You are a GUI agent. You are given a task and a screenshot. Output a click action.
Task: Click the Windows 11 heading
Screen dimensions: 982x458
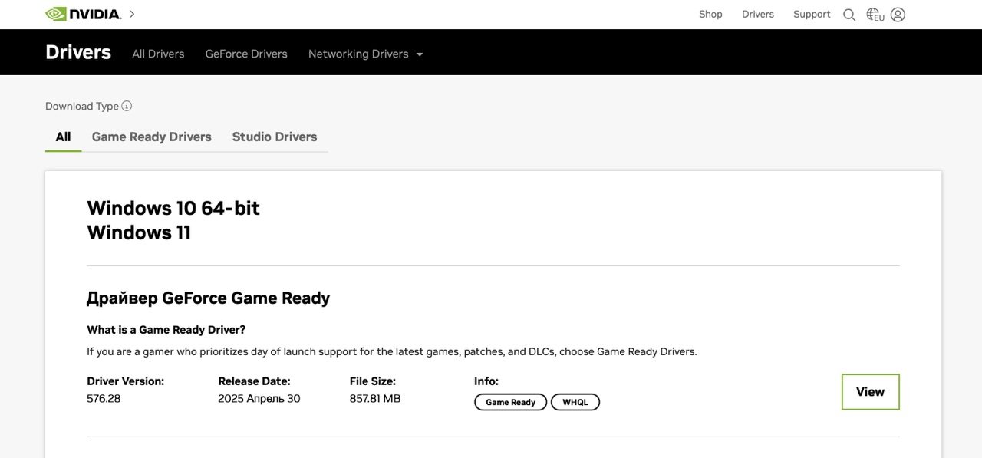(139, 232)
